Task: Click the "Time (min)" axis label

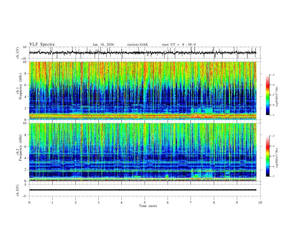Action: tap(148, 206)
